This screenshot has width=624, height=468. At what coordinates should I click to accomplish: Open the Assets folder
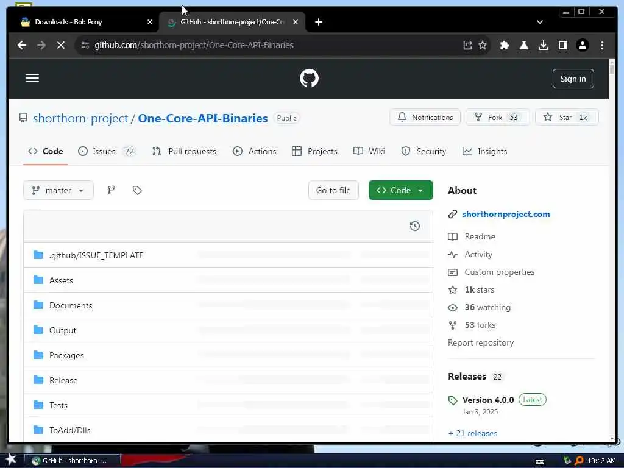(62, 280)
